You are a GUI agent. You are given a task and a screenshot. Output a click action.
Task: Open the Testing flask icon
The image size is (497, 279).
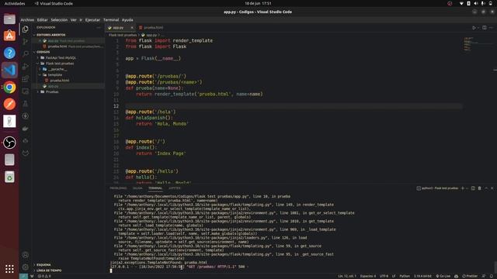coord(26,103)
